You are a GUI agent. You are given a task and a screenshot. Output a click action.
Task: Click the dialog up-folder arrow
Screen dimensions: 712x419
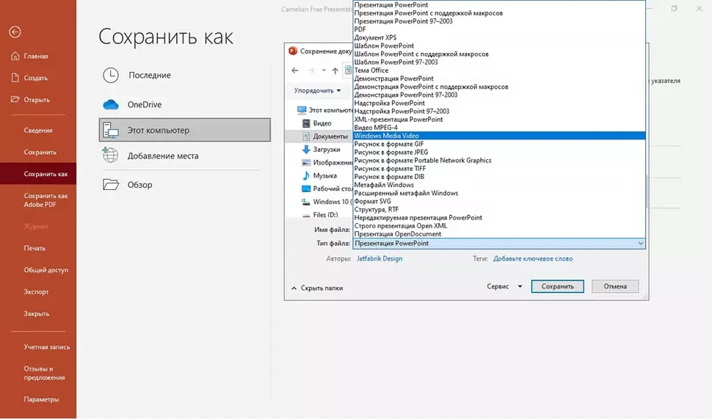coord(335,70)
